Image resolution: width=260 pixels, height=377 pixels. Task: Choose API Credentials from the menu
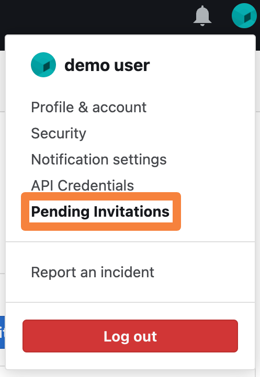point(83,185)
